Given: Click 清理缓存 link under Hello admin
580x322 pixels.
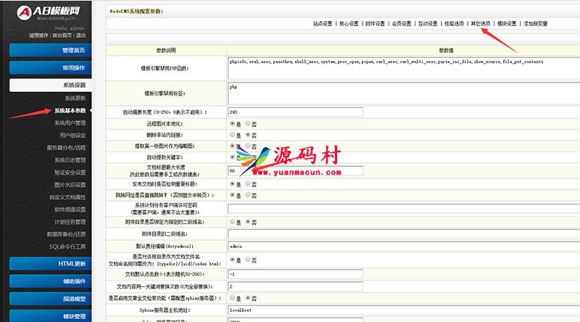Looking at the screenshot, I should [x=38, y=36].
